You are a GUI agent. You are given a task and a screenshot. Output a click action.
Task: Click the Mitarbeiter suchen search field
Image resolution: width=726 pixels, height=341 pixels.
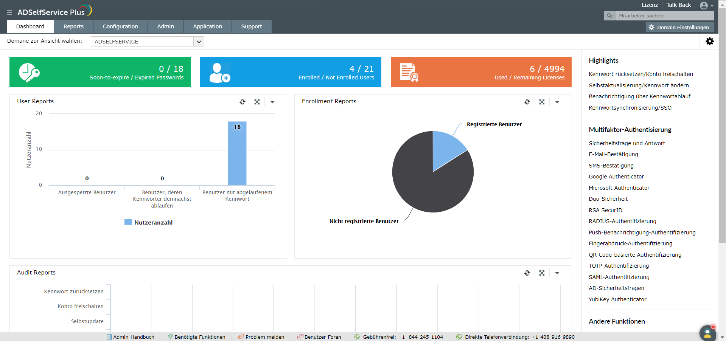click(x=664, y=16)
